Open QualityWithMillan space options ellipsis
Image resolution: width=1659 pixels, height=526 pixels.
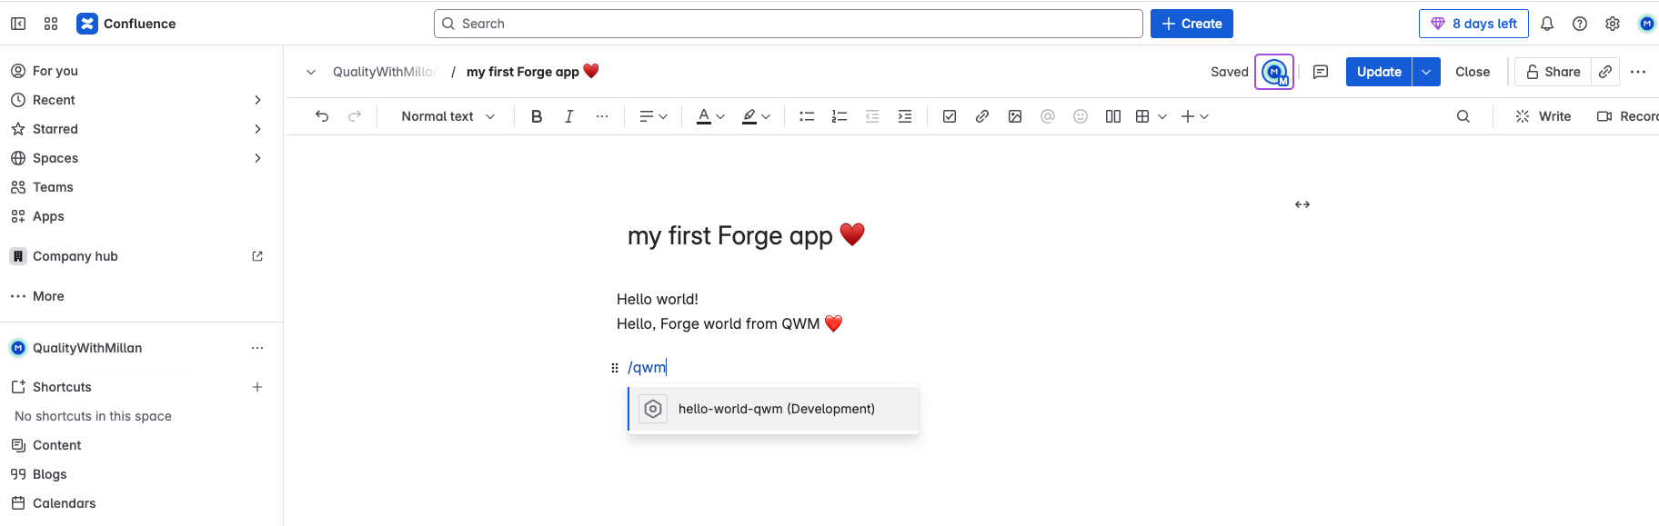[257, 348]
